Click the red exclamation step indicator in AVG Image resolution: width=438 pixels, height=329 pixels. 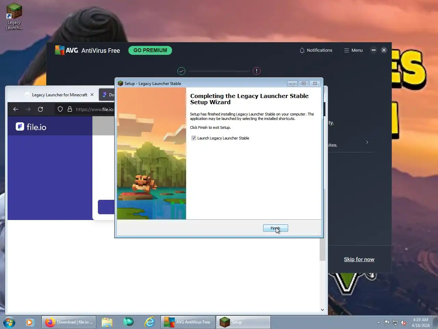tap(257, 71)
